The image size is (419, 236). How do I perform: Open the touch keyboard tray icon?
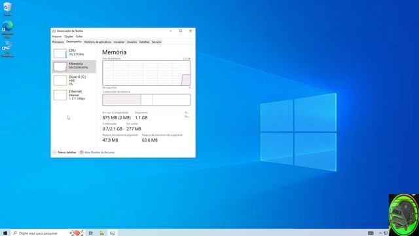(x=371, y=233)
